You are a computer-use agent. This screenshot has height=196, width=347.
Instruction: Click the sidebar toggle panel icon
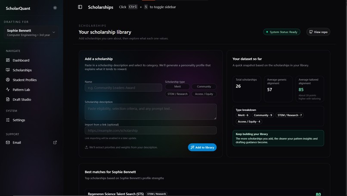tap(80, 7)
